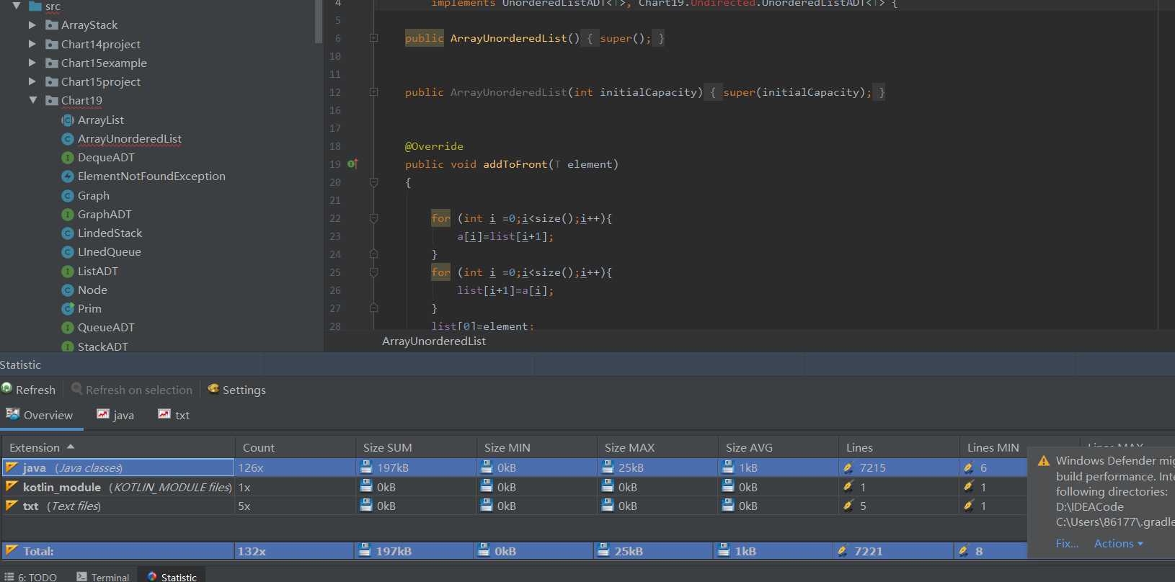
Task: Open the StackADT interface
Action: pos(103,346)
